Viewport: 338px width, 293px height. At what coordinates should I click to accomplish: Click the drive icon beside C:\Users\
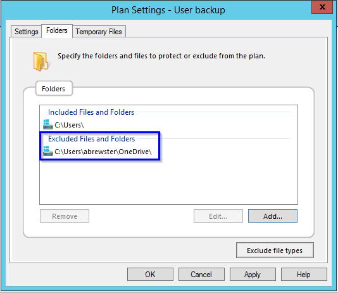pos(48,124)
